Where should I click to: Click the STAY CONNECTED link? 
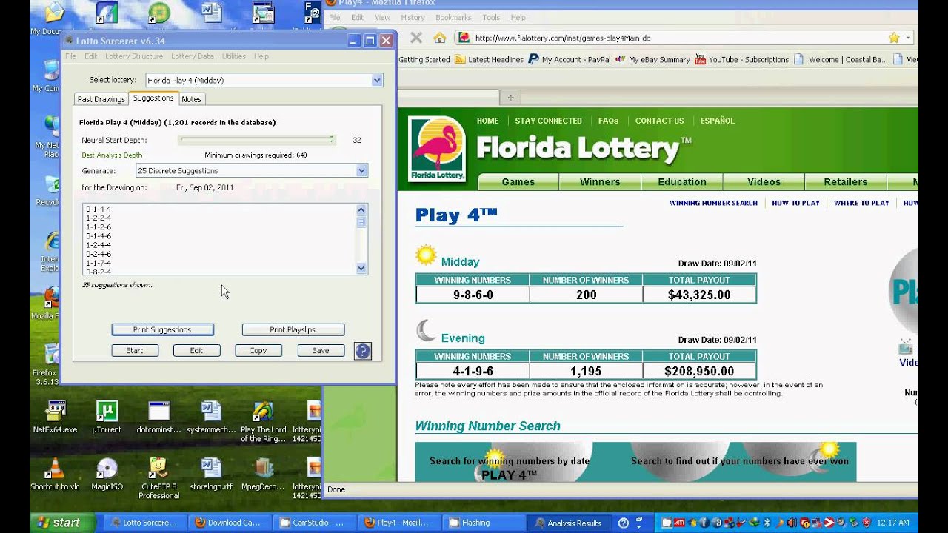(549, 121)
